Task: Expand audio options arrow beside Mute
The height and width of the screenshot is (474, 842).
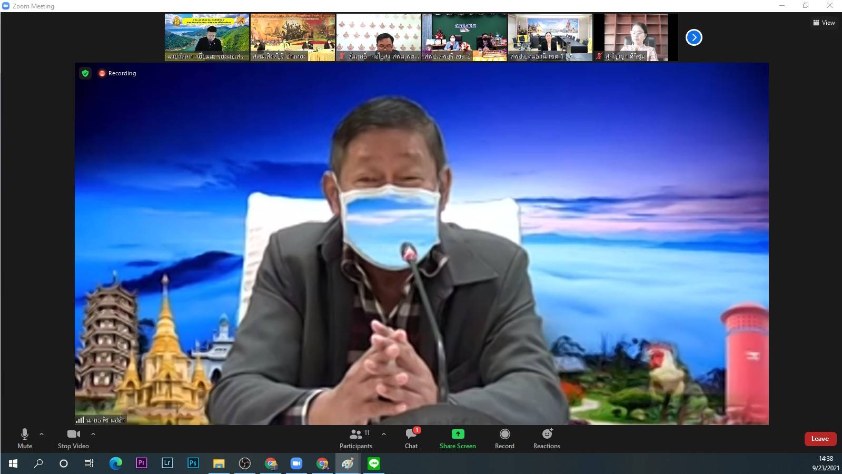Action: [42, 434]
